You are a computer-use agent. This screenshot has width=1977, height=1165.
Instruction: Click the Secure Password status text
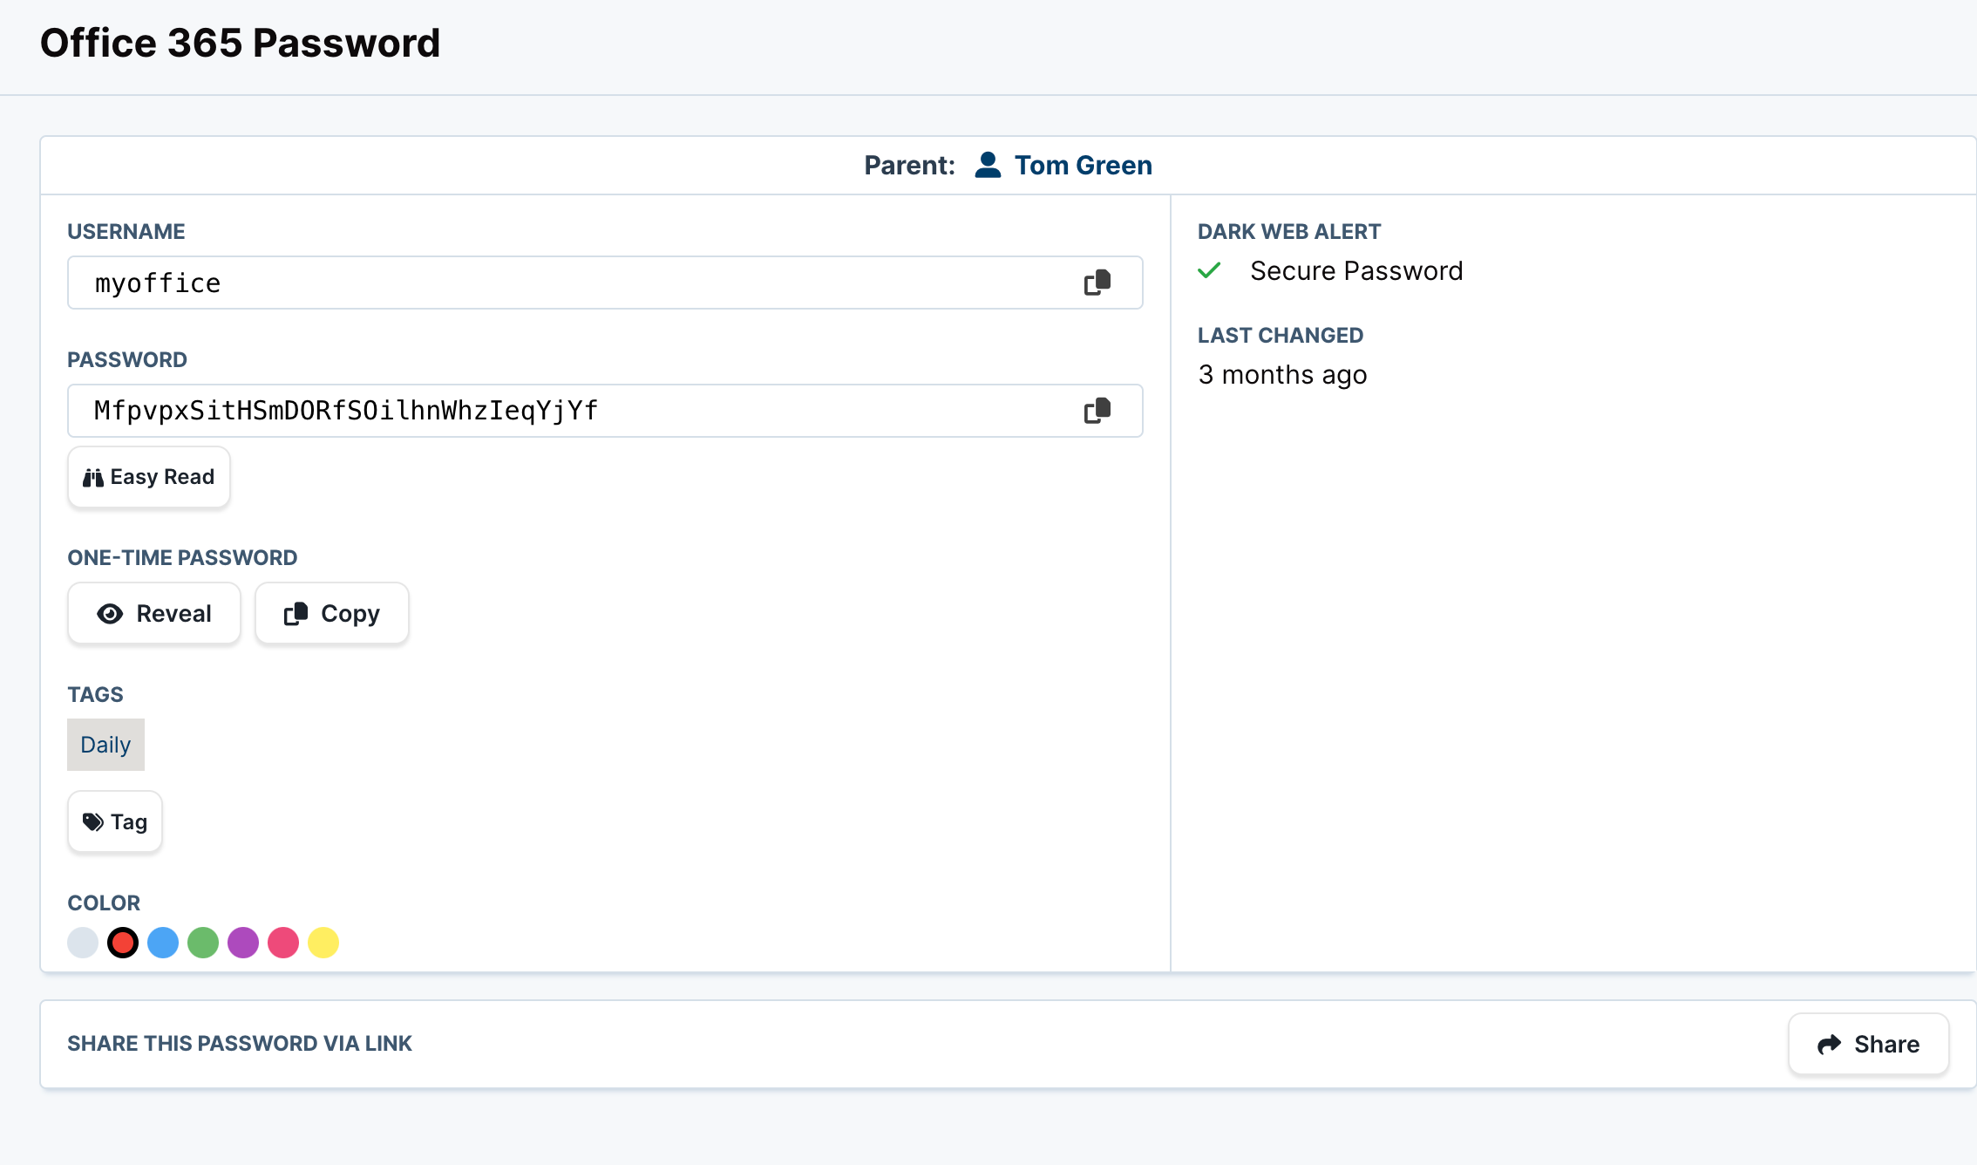click(1356, 271)
